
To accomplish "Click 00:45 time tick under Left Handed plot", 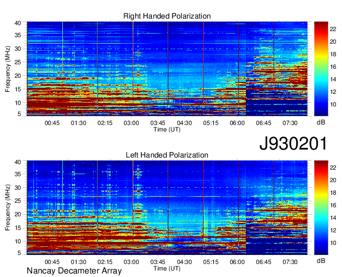I will coord(52,262).
